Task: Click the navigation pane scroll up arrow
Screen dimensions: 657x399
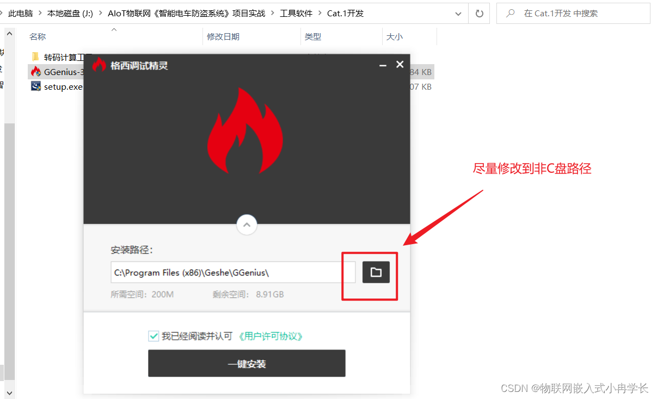Action: [9, 34]
